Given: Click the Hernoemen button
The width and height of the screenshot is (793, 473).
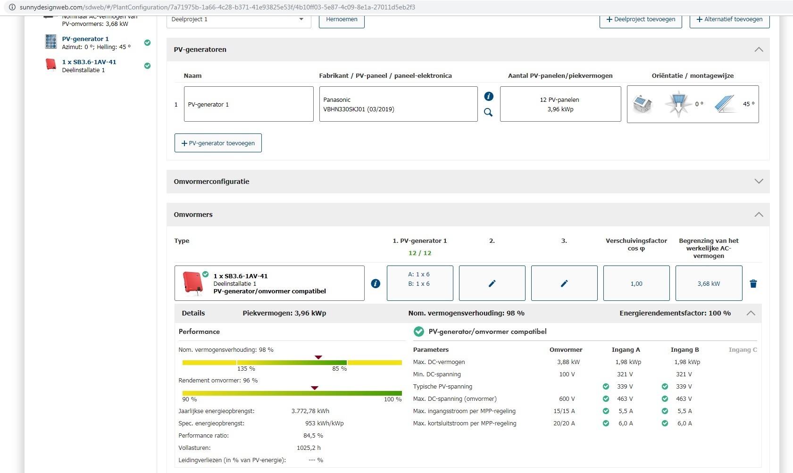Looking at the screenshot, I should click(342, 20).
